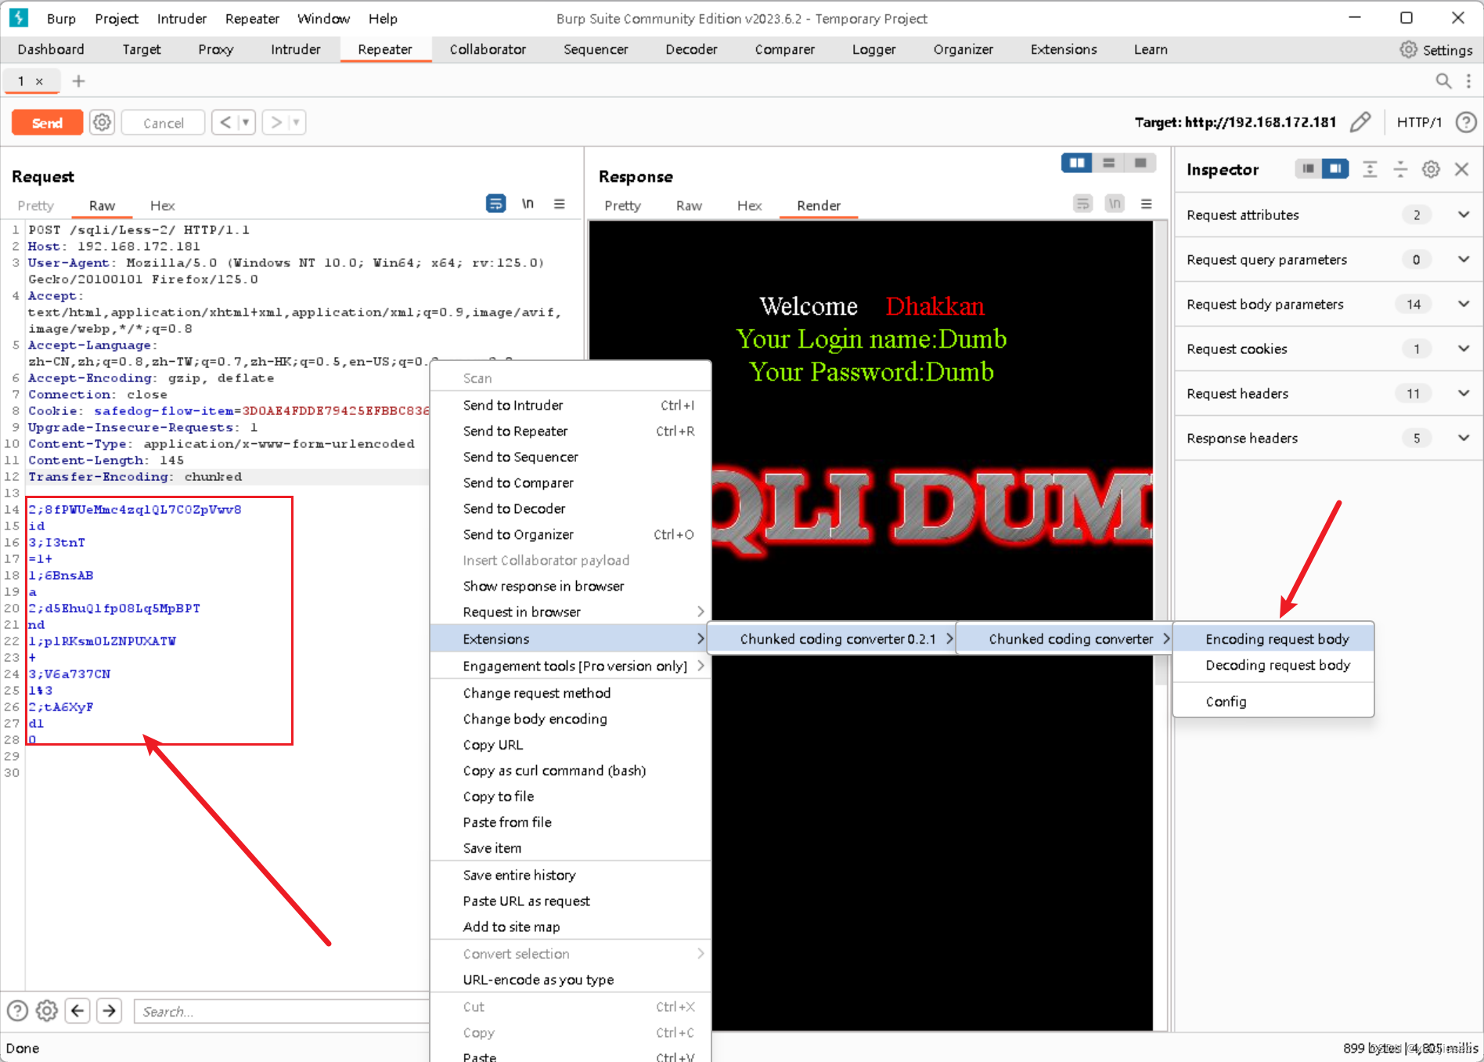Open the Intruder menu in menu bar
The width and height of the screenshot is (1484, 1062).
click(x=182, y=19)
